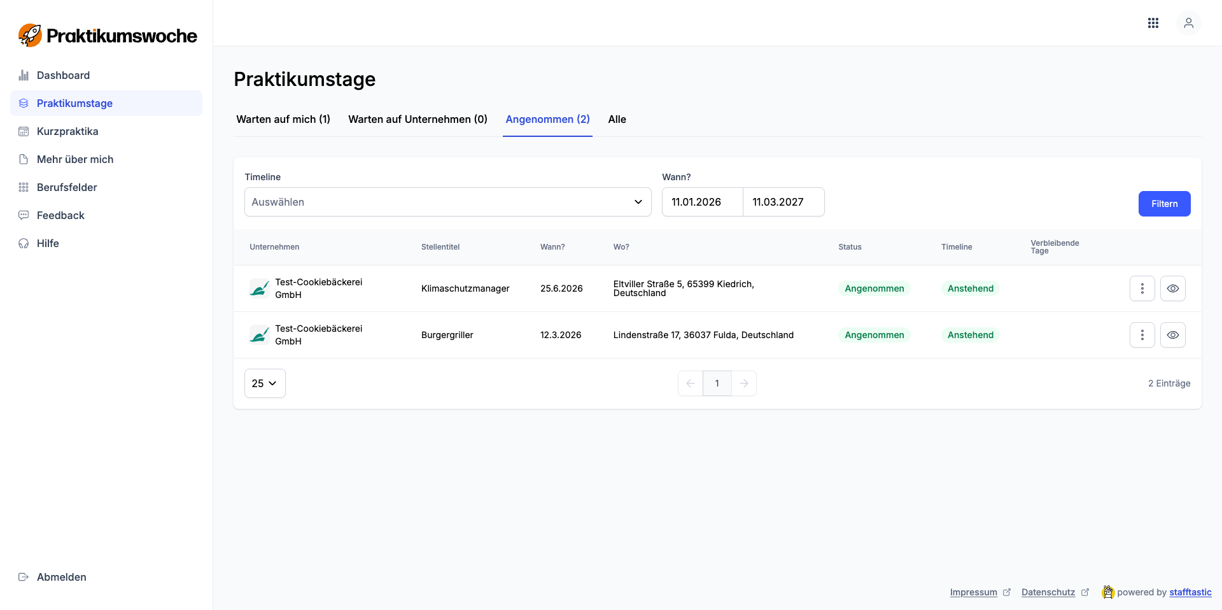Click the user profile avatar icon
Image resolution: width=1222 pixels, height=610 pixels.
[x=1188, y=23]
